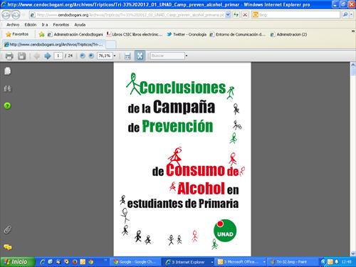Viewport: 356px width, 267px height.
Task: Open the Archivo menu
Action: (13, 25)
